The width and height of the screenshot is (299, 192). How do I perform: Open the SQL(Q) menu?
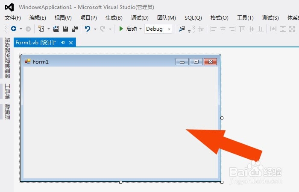(x=193, y=18)
